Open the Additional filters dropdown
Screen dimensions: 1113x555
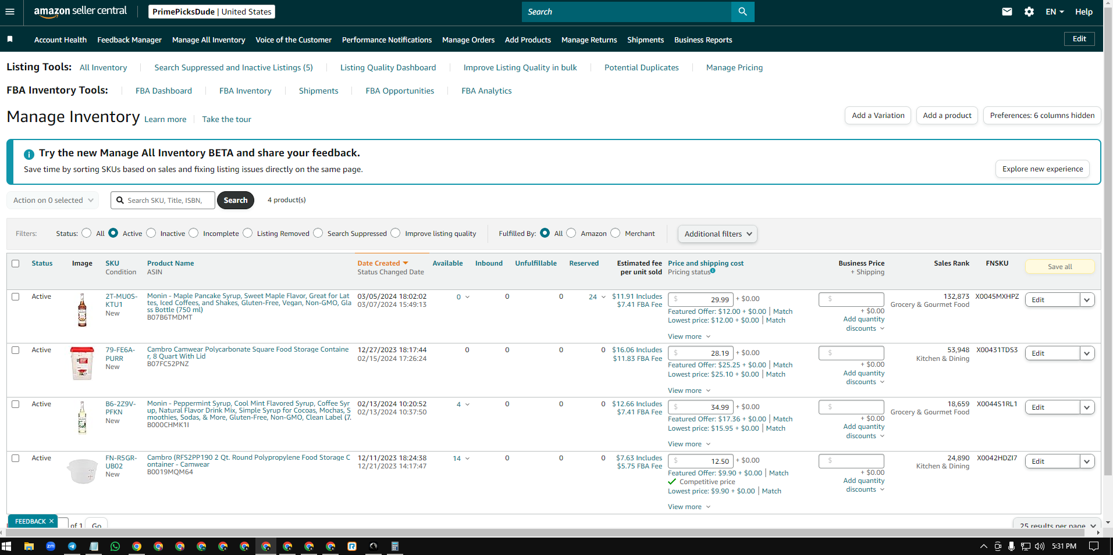click(717, 234)
